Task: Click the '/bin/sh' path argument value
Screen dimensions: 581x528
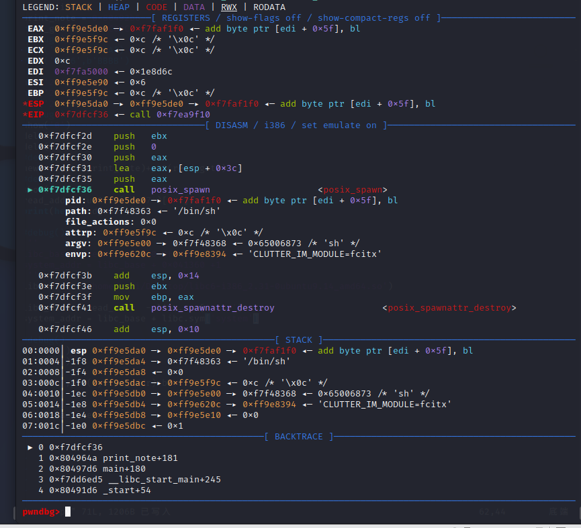Action: click(197, 211)
